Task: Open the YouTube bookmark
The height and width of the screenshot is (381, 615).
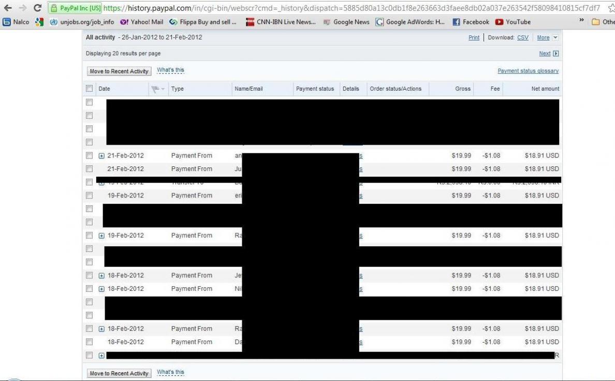Action: coord(513,22)
